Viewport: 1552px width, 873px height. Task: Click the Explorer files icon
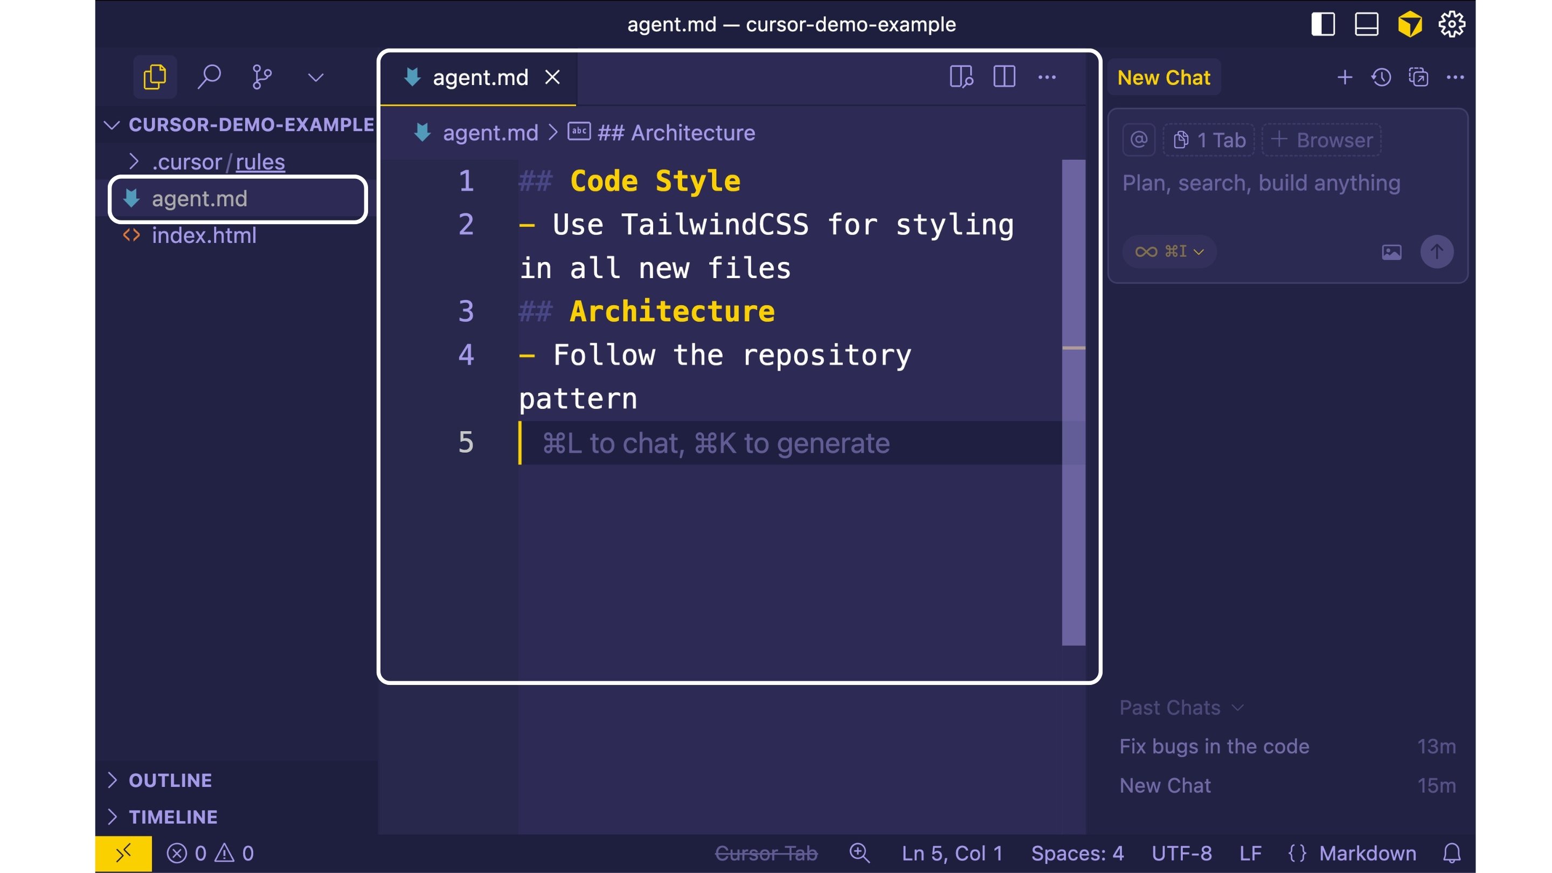[x=155, y=77]
